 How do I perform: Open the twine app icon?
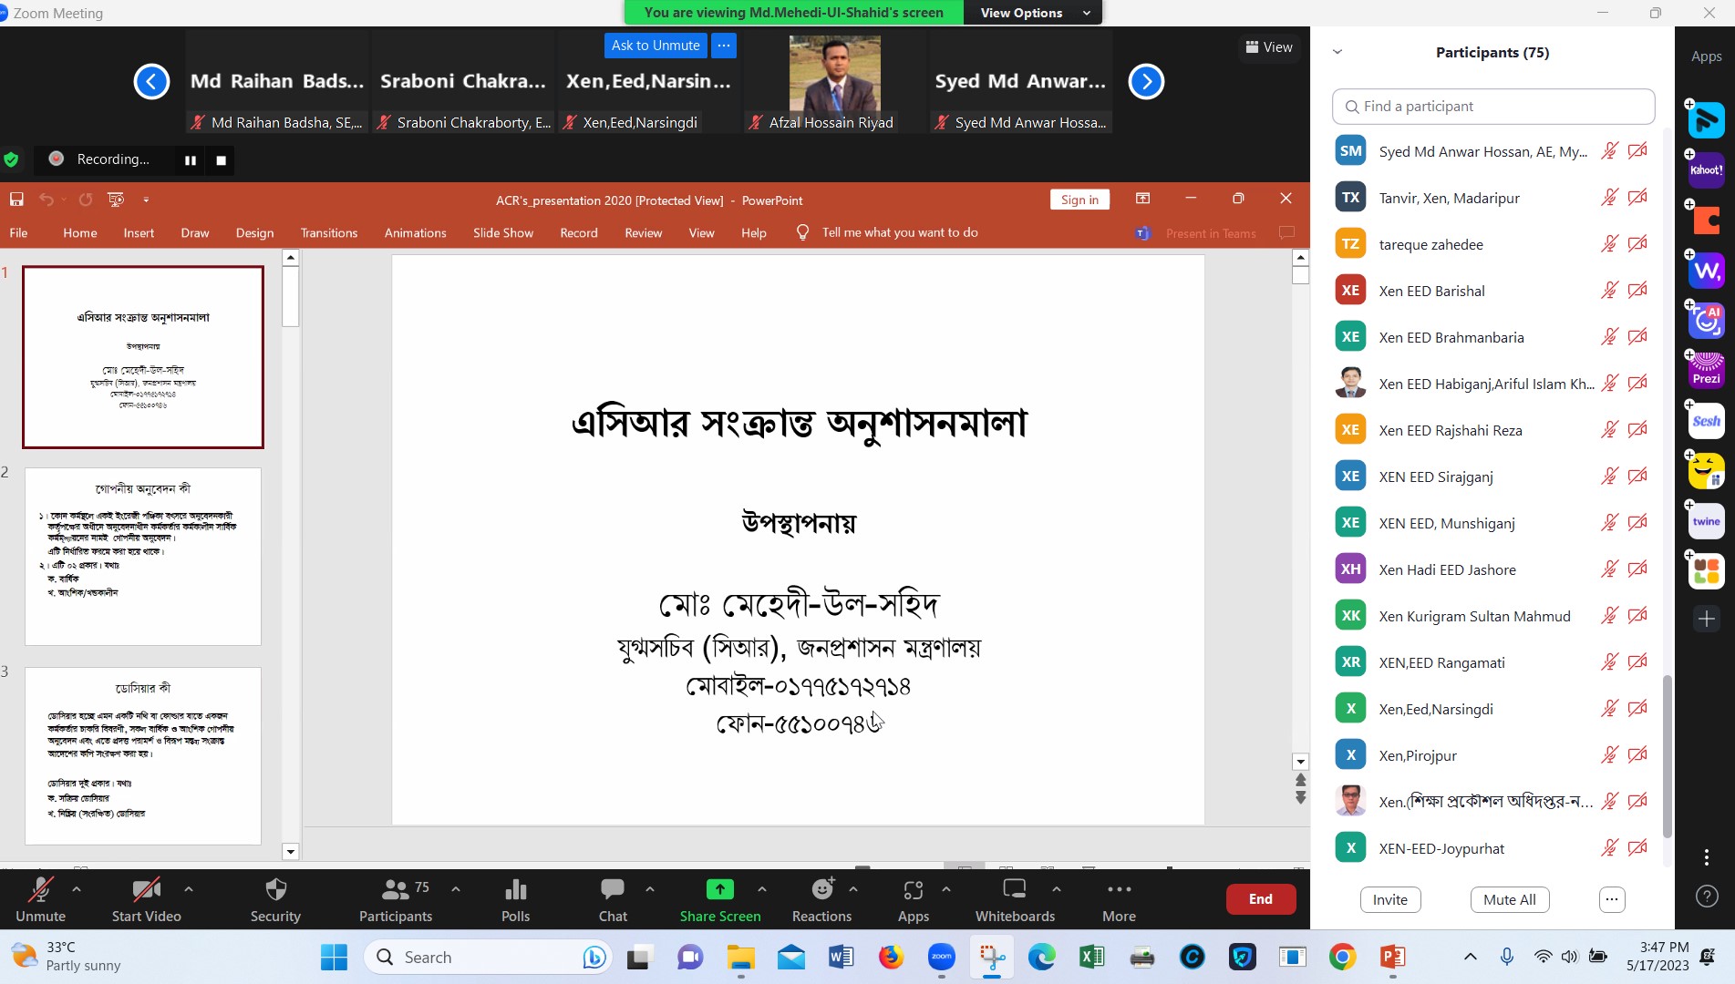pos(1706,521)
